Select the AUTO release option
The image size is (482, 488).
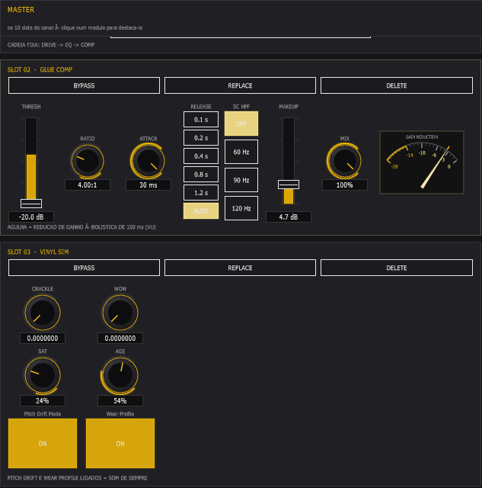click(x=201, y=211)
